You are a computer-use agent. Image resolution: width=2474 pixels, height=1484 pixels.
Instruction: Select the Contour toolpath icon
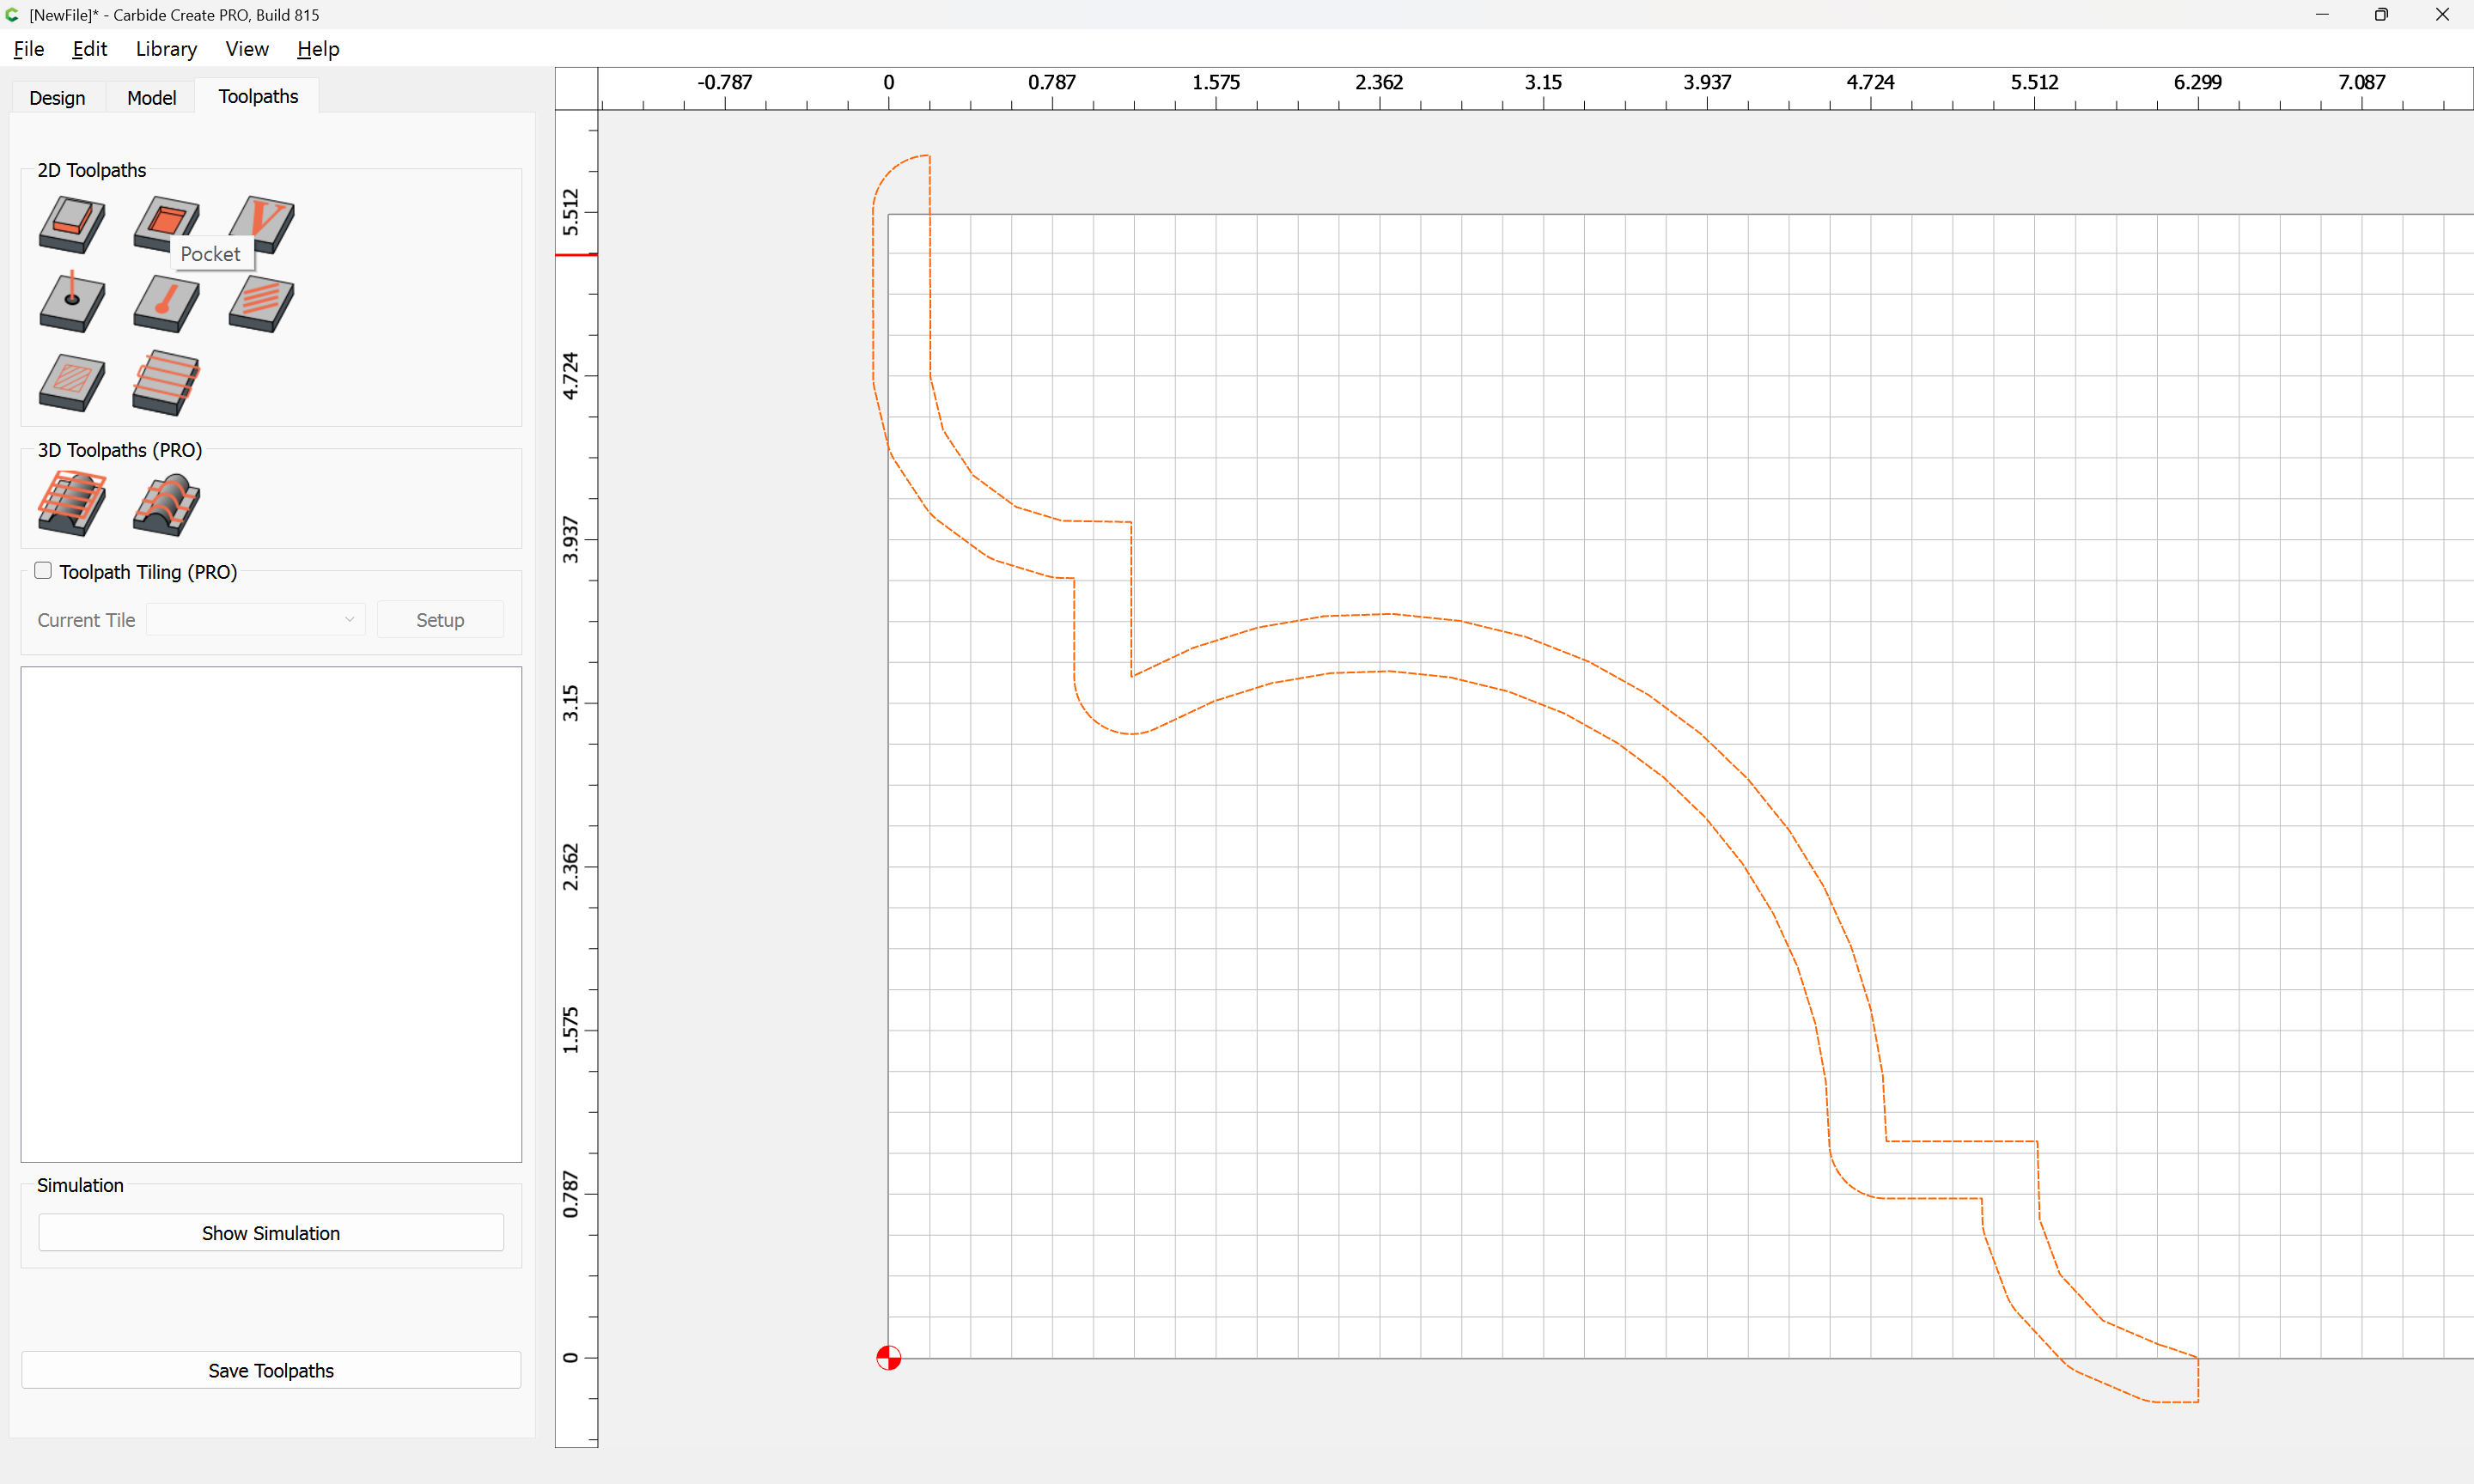tap(72, 224)
